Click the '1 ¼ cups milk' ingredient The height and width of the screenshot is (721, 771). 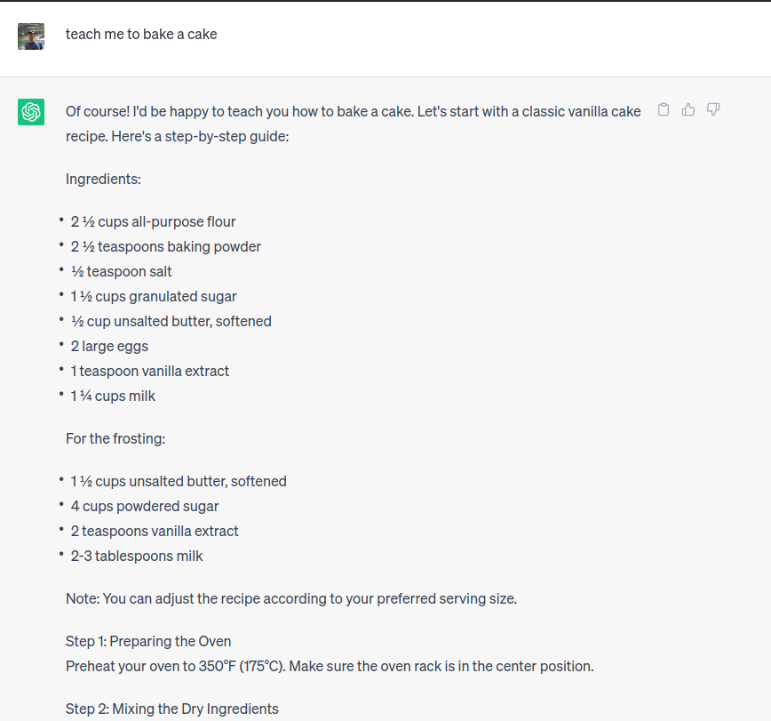click(113, 397)
